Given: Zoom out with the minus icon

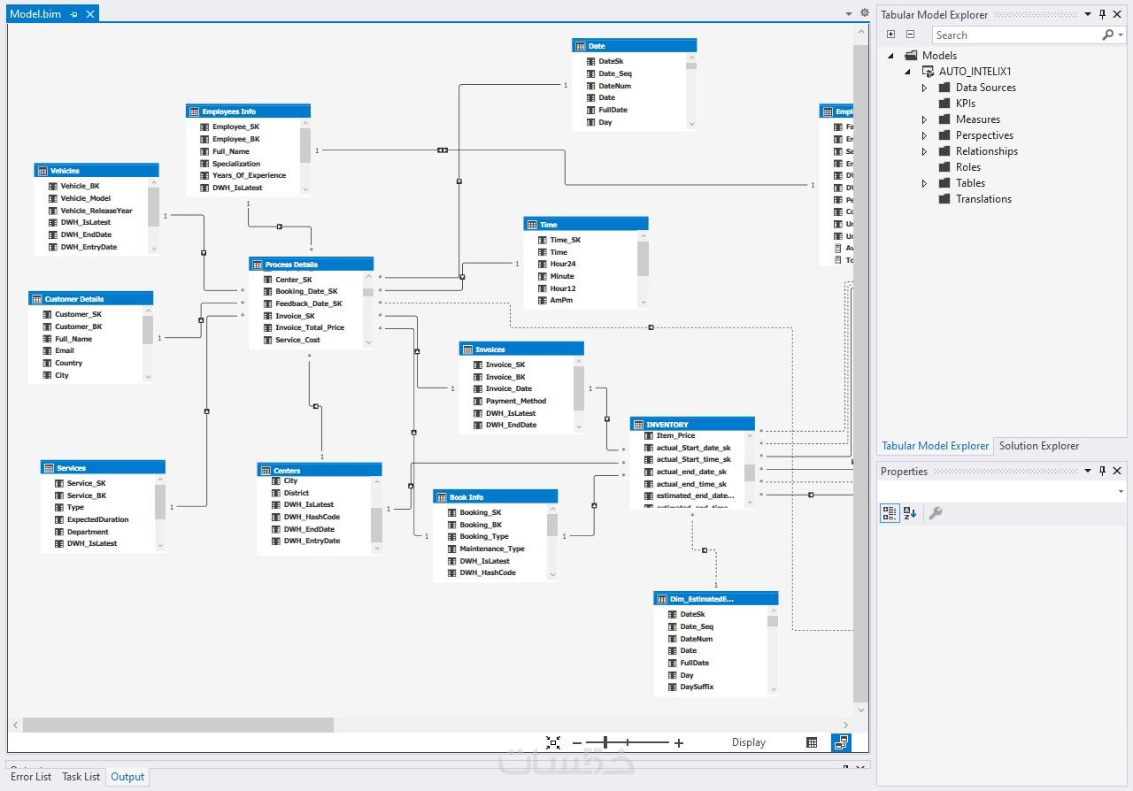Looking at the screenshot, I should coord(577,743).
